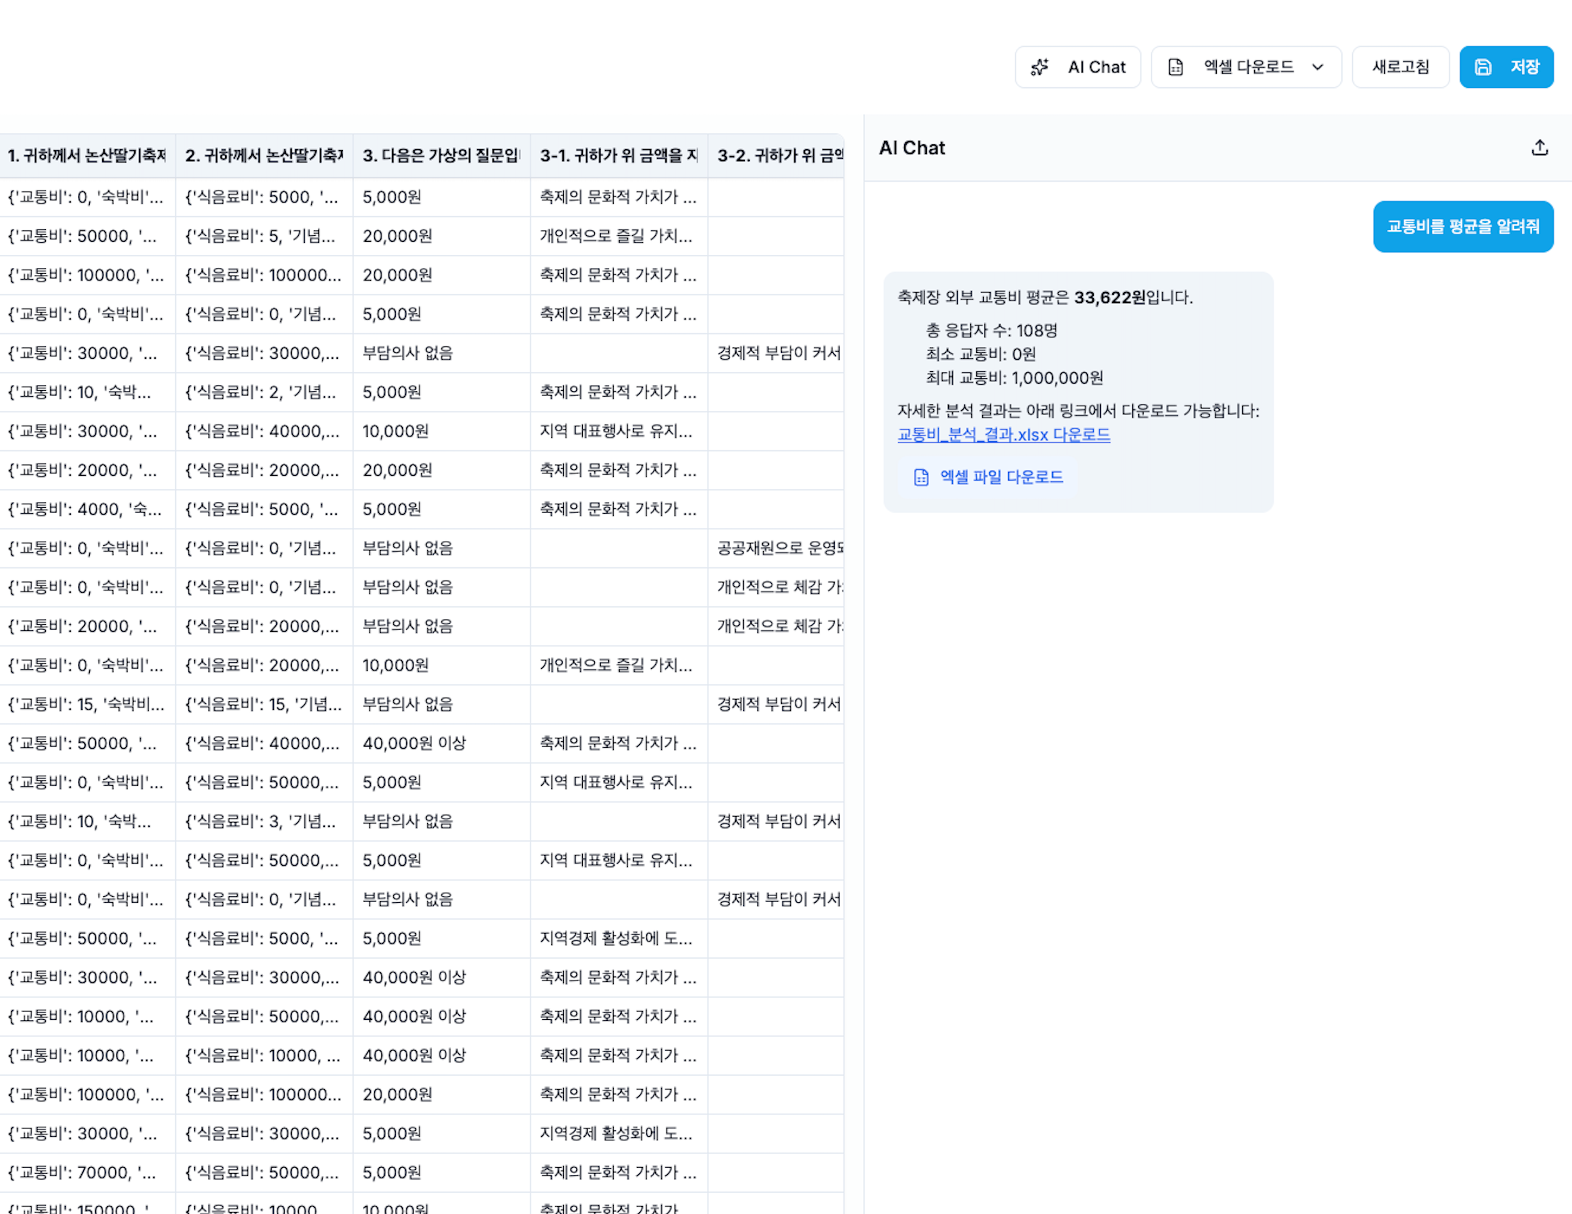Click the first 40,000원 이상 cell
This screenshot has height=1214, width=1572.
pyautogui.click(x=414, y=744)
